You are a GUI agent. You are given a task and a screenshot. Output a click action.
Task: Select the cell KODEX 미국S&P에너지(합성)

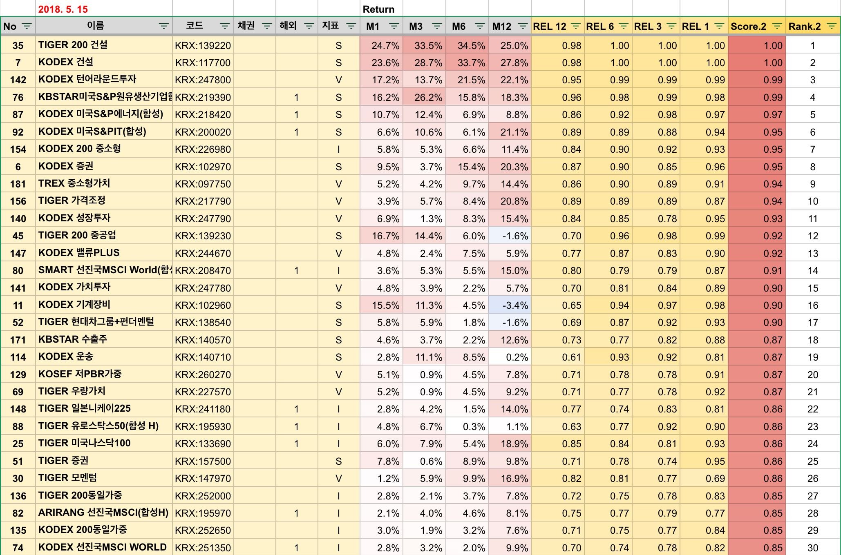104,114
